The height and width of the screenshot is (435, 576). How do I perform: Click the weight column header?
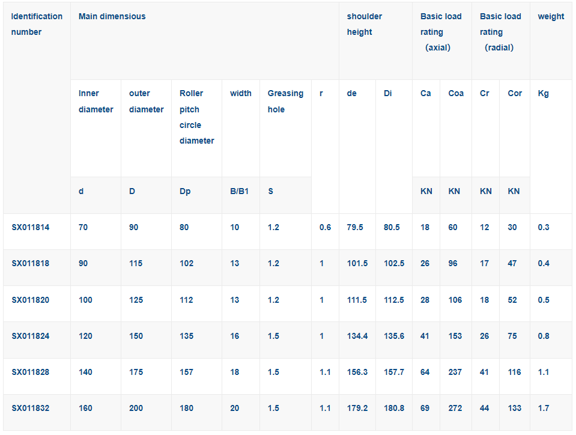click(x=551, y=17)
